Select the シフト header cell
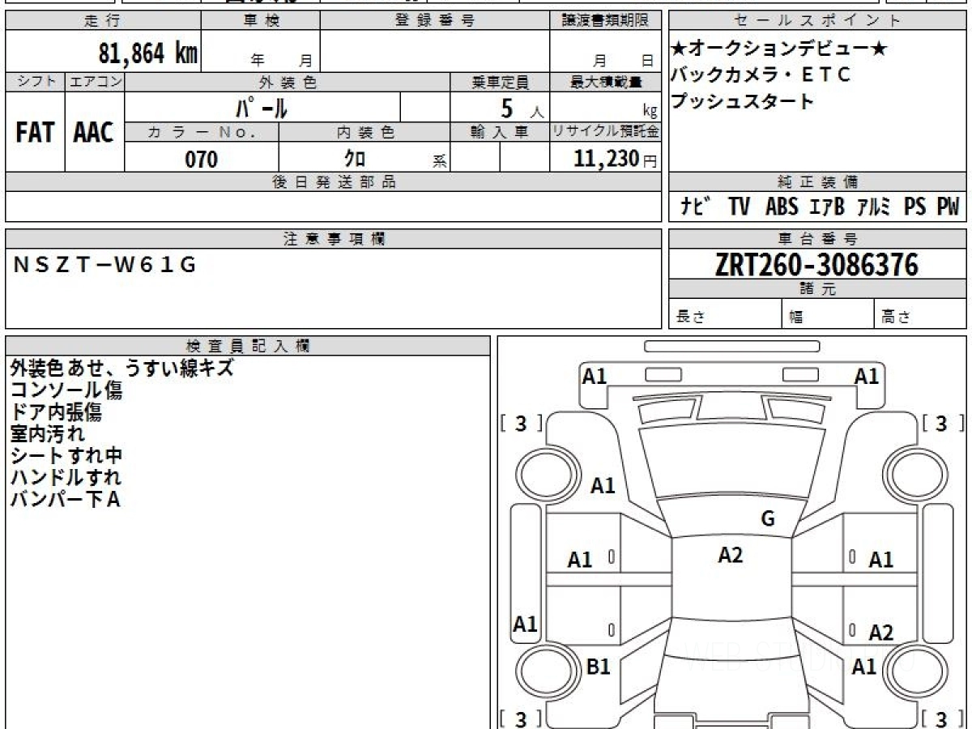This screenshot has width=972, height=729. [35, 82]
